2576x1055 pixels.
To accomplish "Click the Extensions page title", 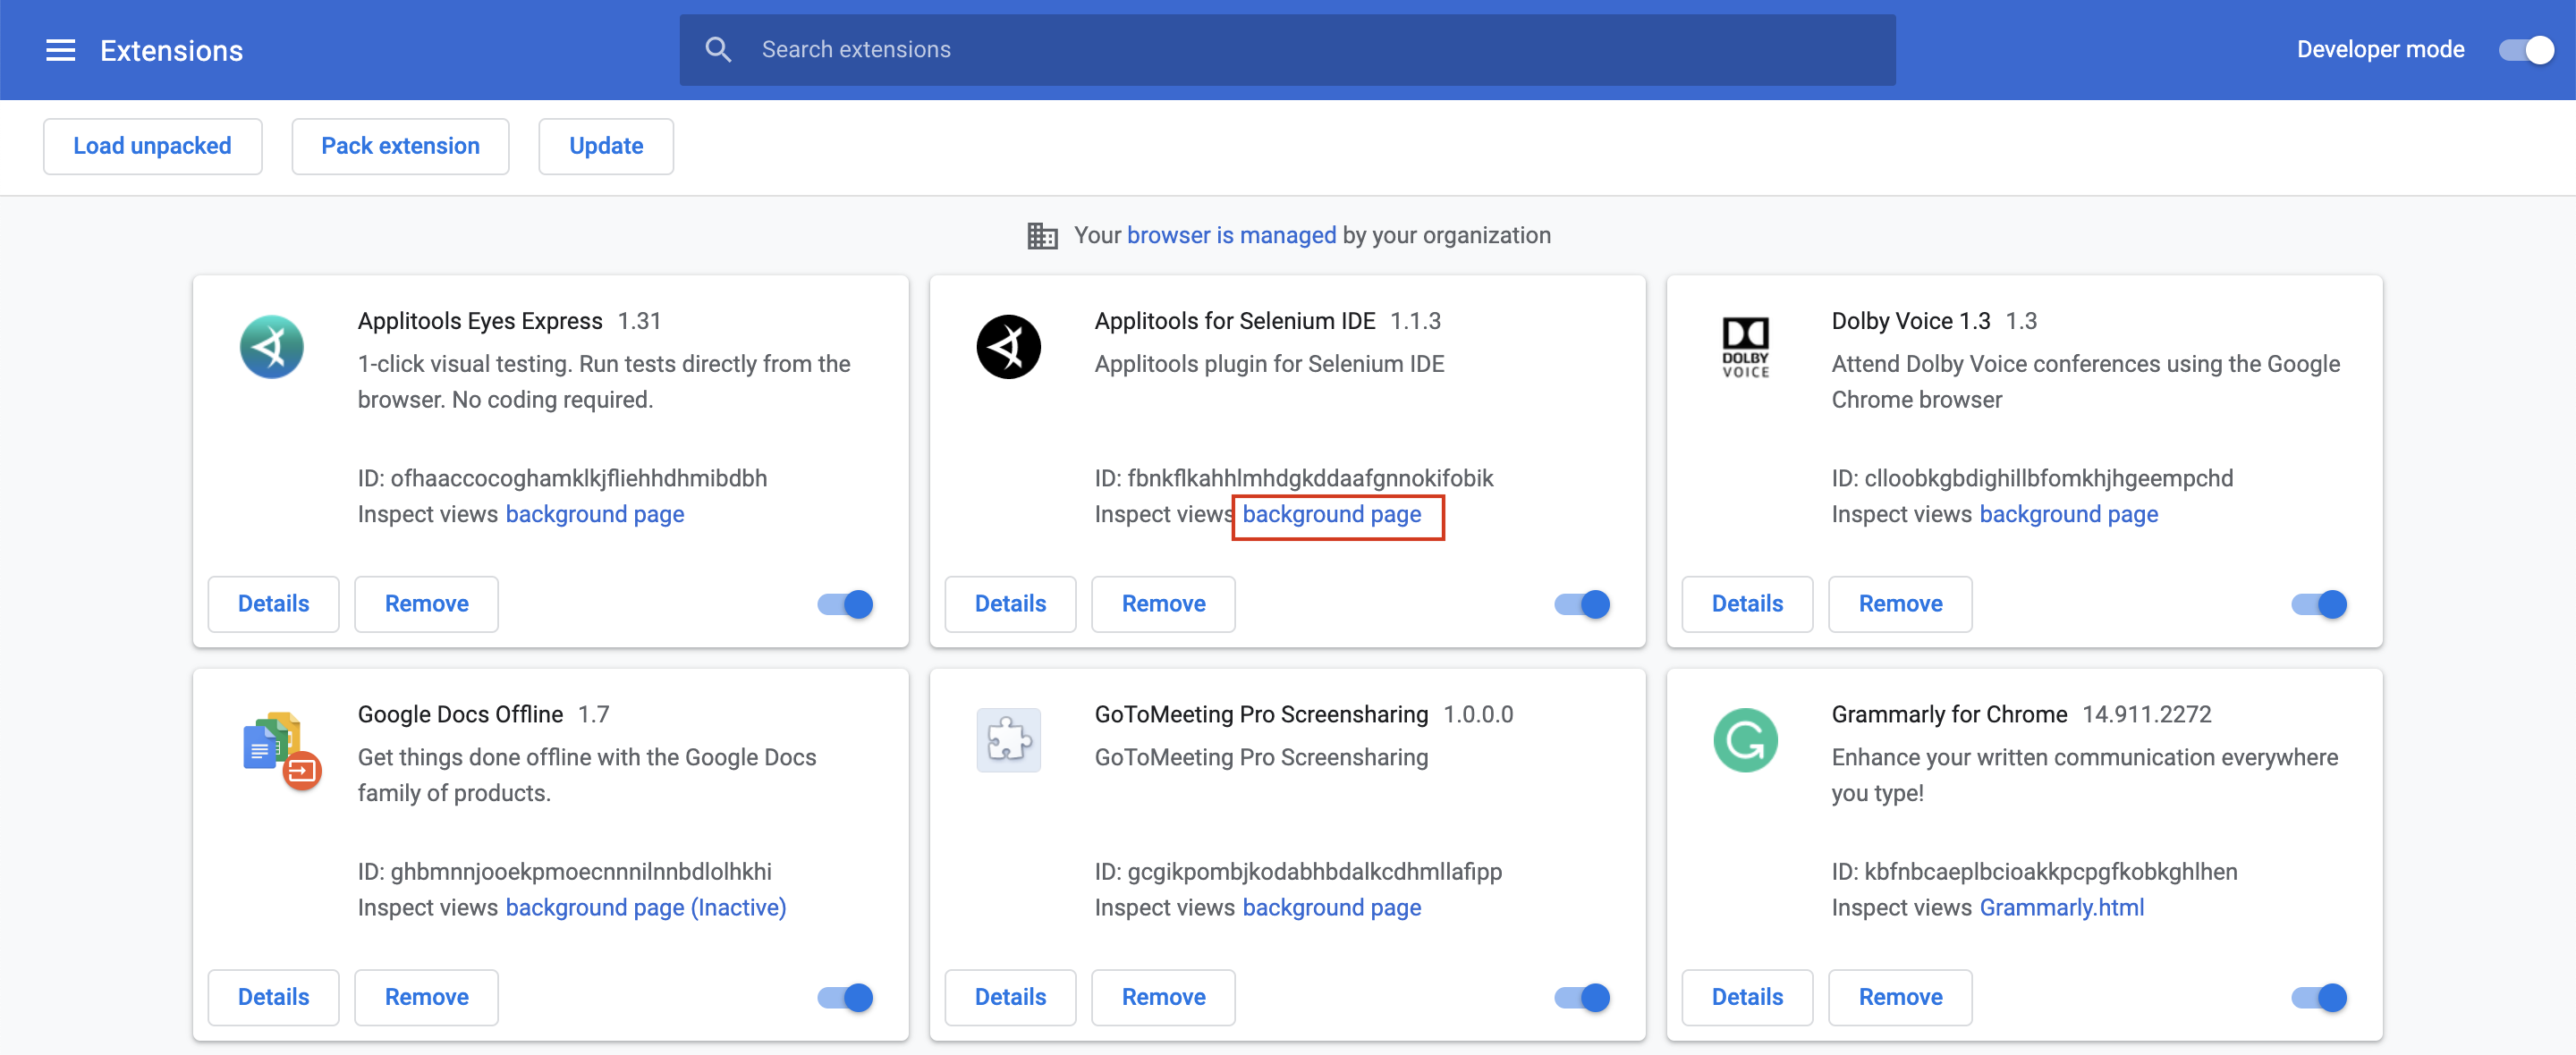I will [171, 51].
